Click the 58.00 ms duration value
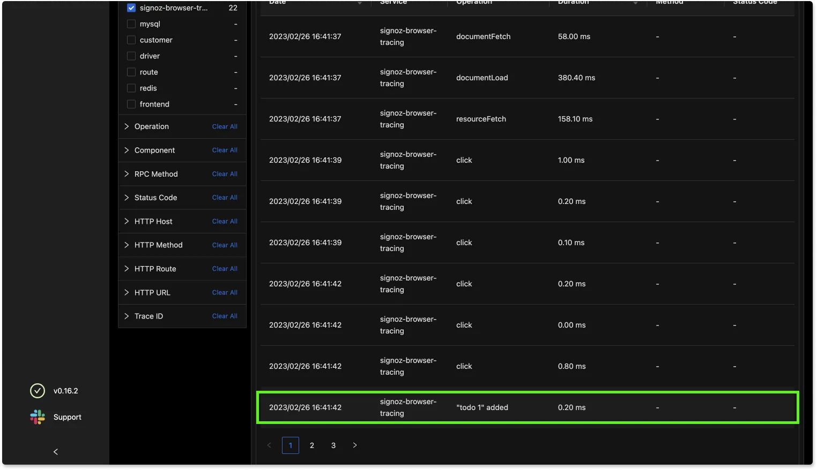Screen dimensions: 817x470 tap(574, 36)
